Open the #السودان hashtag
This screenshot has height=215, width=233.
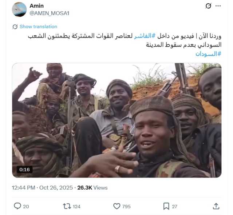pos(208,54)
